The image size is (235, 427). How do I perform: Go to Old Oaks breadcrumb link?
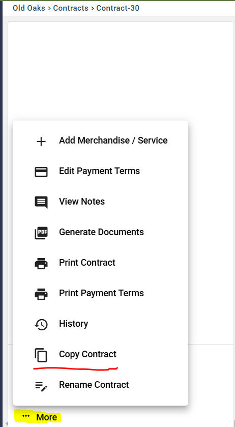point(29,8)
